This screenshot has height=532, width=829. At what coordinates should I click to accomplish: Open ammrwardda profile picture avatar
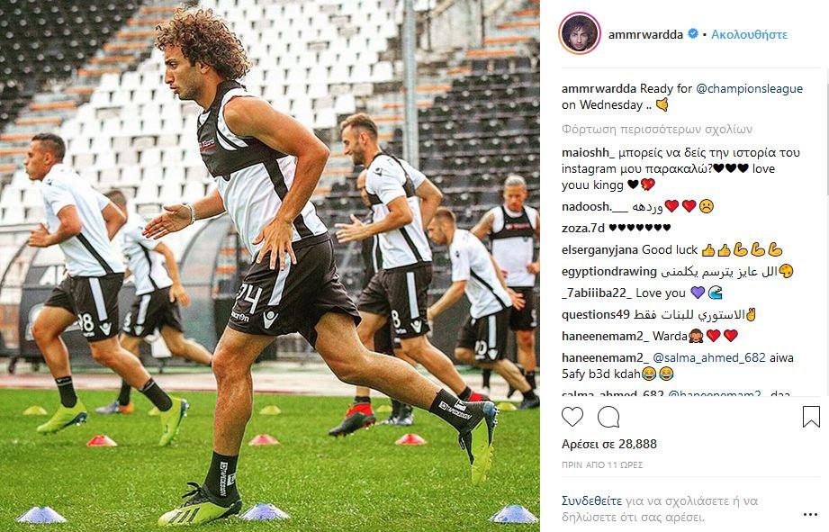[x=580, y=33]
